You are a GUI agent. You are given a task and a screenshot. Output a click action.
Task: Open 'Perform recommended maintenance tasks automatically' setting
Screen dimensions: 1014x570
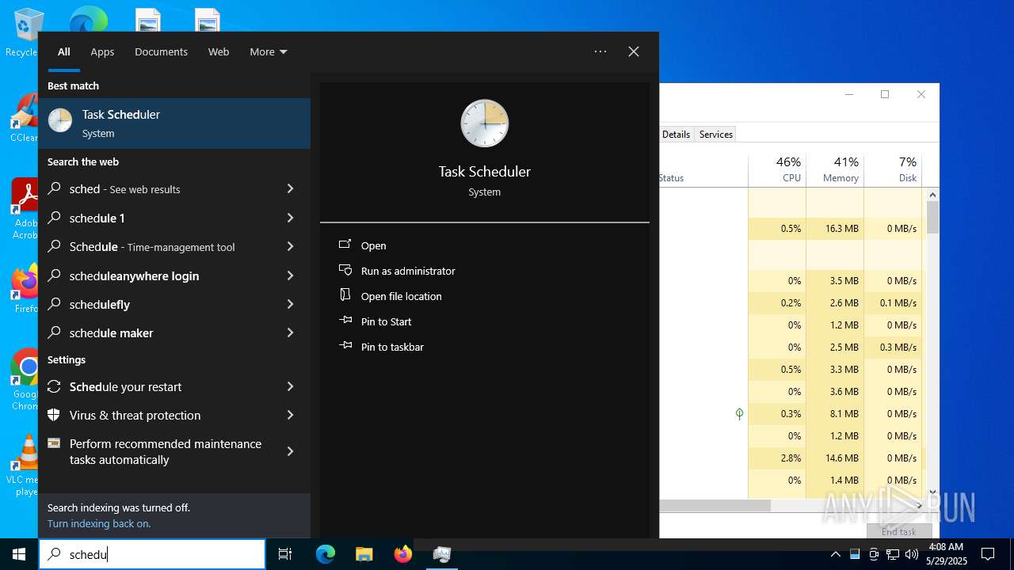[x=174, y=451]
